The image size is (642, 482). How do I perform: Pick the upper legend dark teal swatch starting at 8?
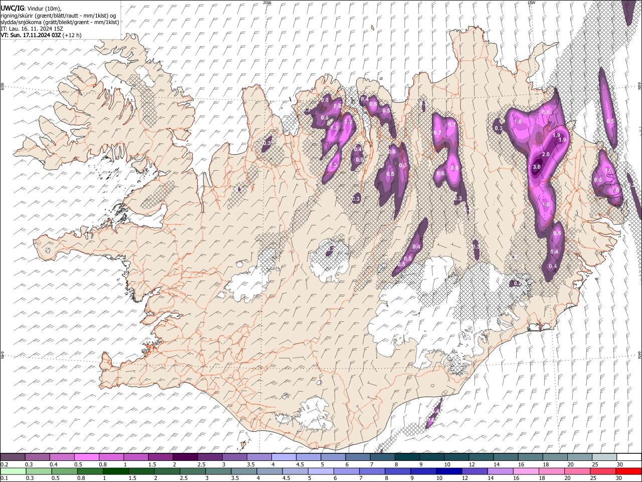407,457
